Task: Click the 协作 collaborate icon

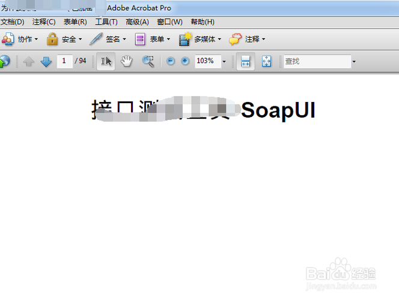Action: (x=8, y=40)
